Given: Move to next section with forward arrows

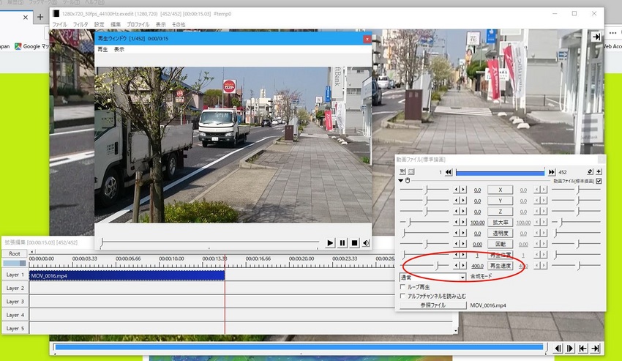Looking at the screenshot, I should click(x=552, y=172).
